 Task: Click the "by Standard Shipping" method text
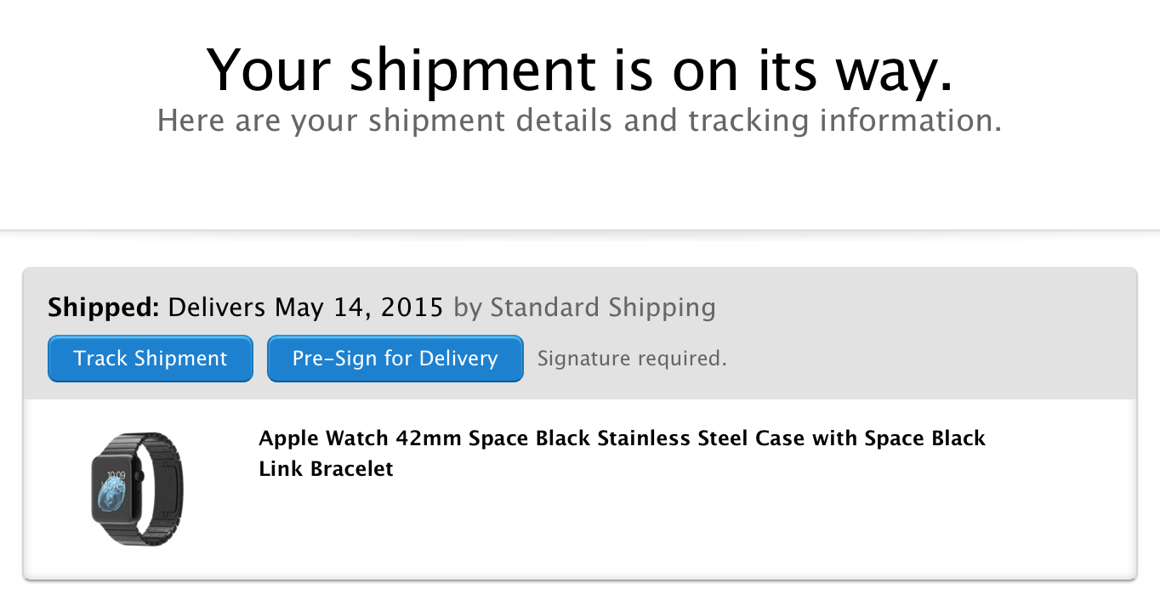tap(584, 307)
